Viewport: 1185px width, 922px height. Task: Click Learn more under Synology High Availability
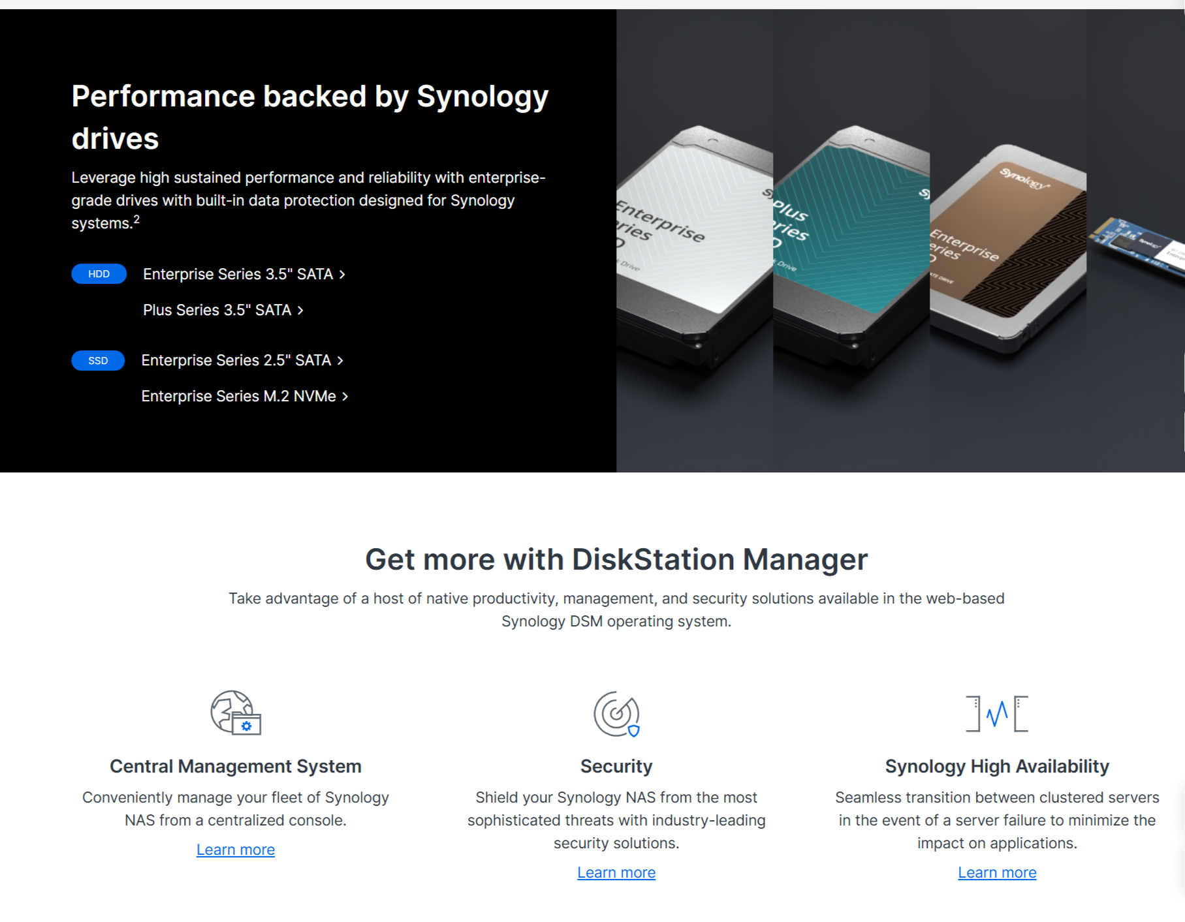tap(997, 872)
